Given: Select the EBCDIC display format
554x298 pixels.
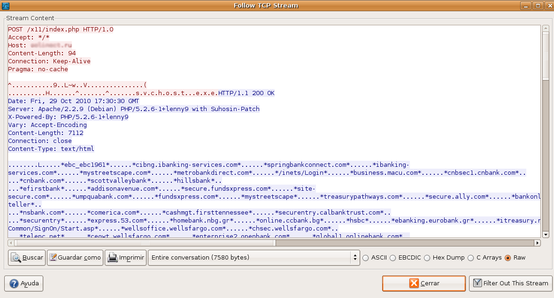Looking at the screenshot, I should (x=393, y=258).
